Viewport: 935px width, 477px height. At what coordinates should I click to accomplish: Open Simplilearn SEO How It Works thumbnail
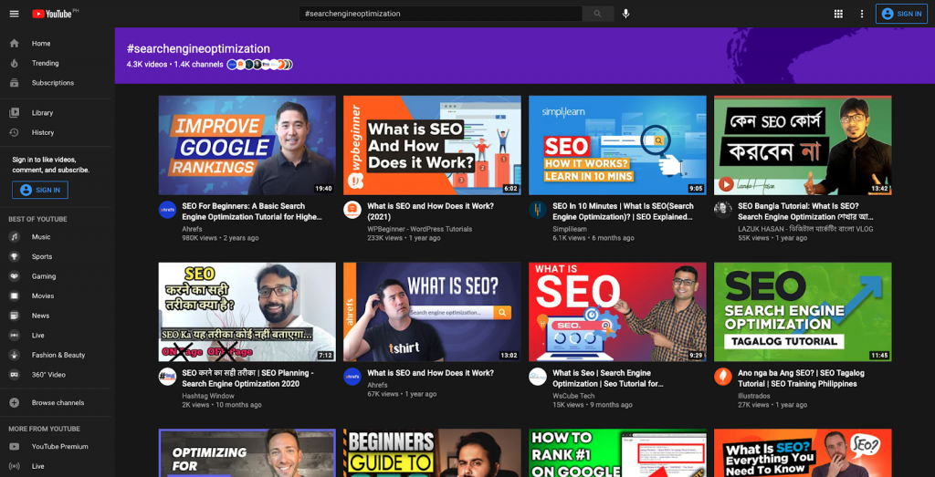click(x=617, y=145)
